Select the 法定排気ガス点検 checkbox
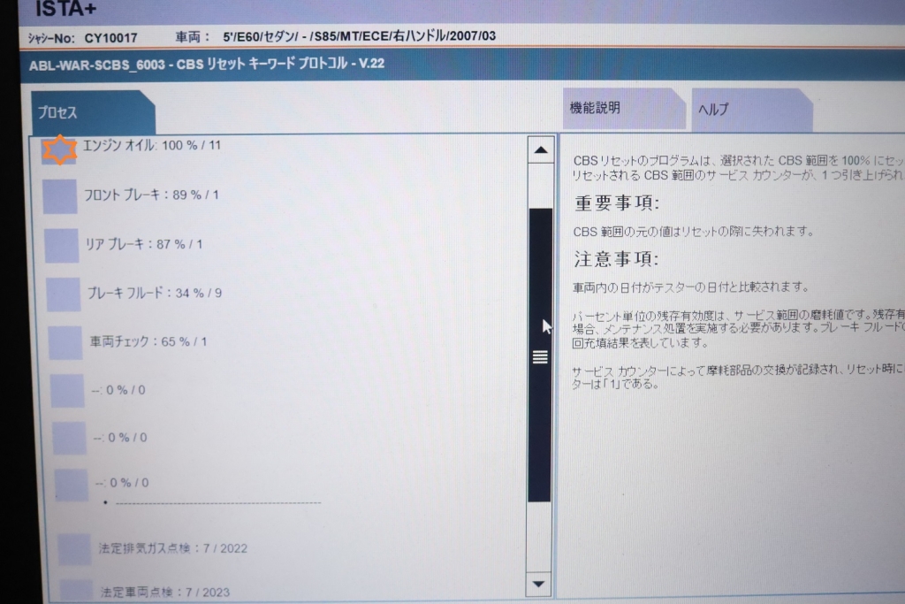Image resolution: width=905 pixels, height=604 pixels. click(74, 548)
